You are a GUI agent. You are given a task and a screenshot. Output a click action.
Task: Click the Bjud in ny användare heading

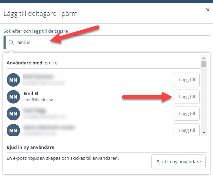31,147
